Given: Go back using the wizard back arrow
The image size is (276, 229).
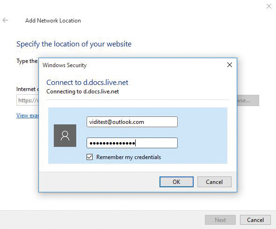Looking at the screenshot, I should point(5,20).
